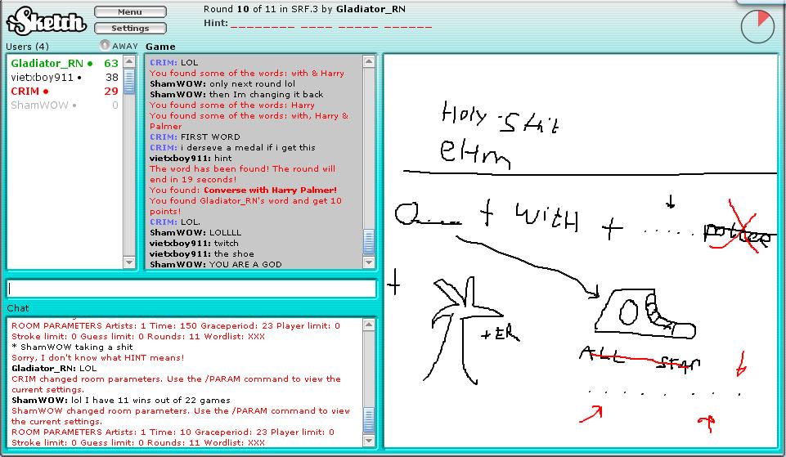Click the green status dot beside Gladiator_RN

90,64
